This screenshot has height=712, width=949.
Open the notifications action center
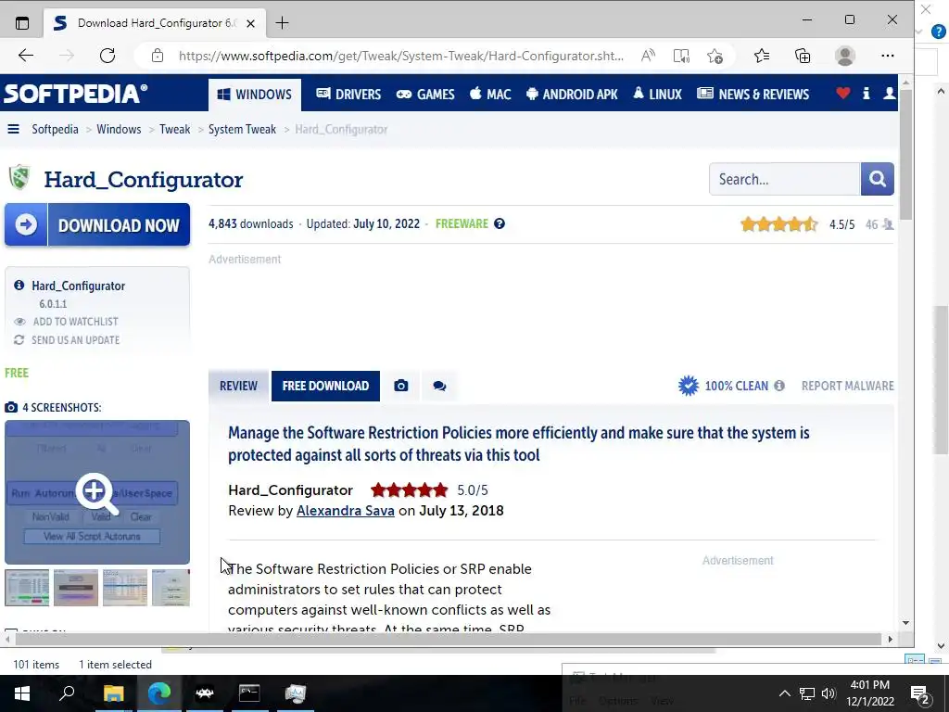920,693
